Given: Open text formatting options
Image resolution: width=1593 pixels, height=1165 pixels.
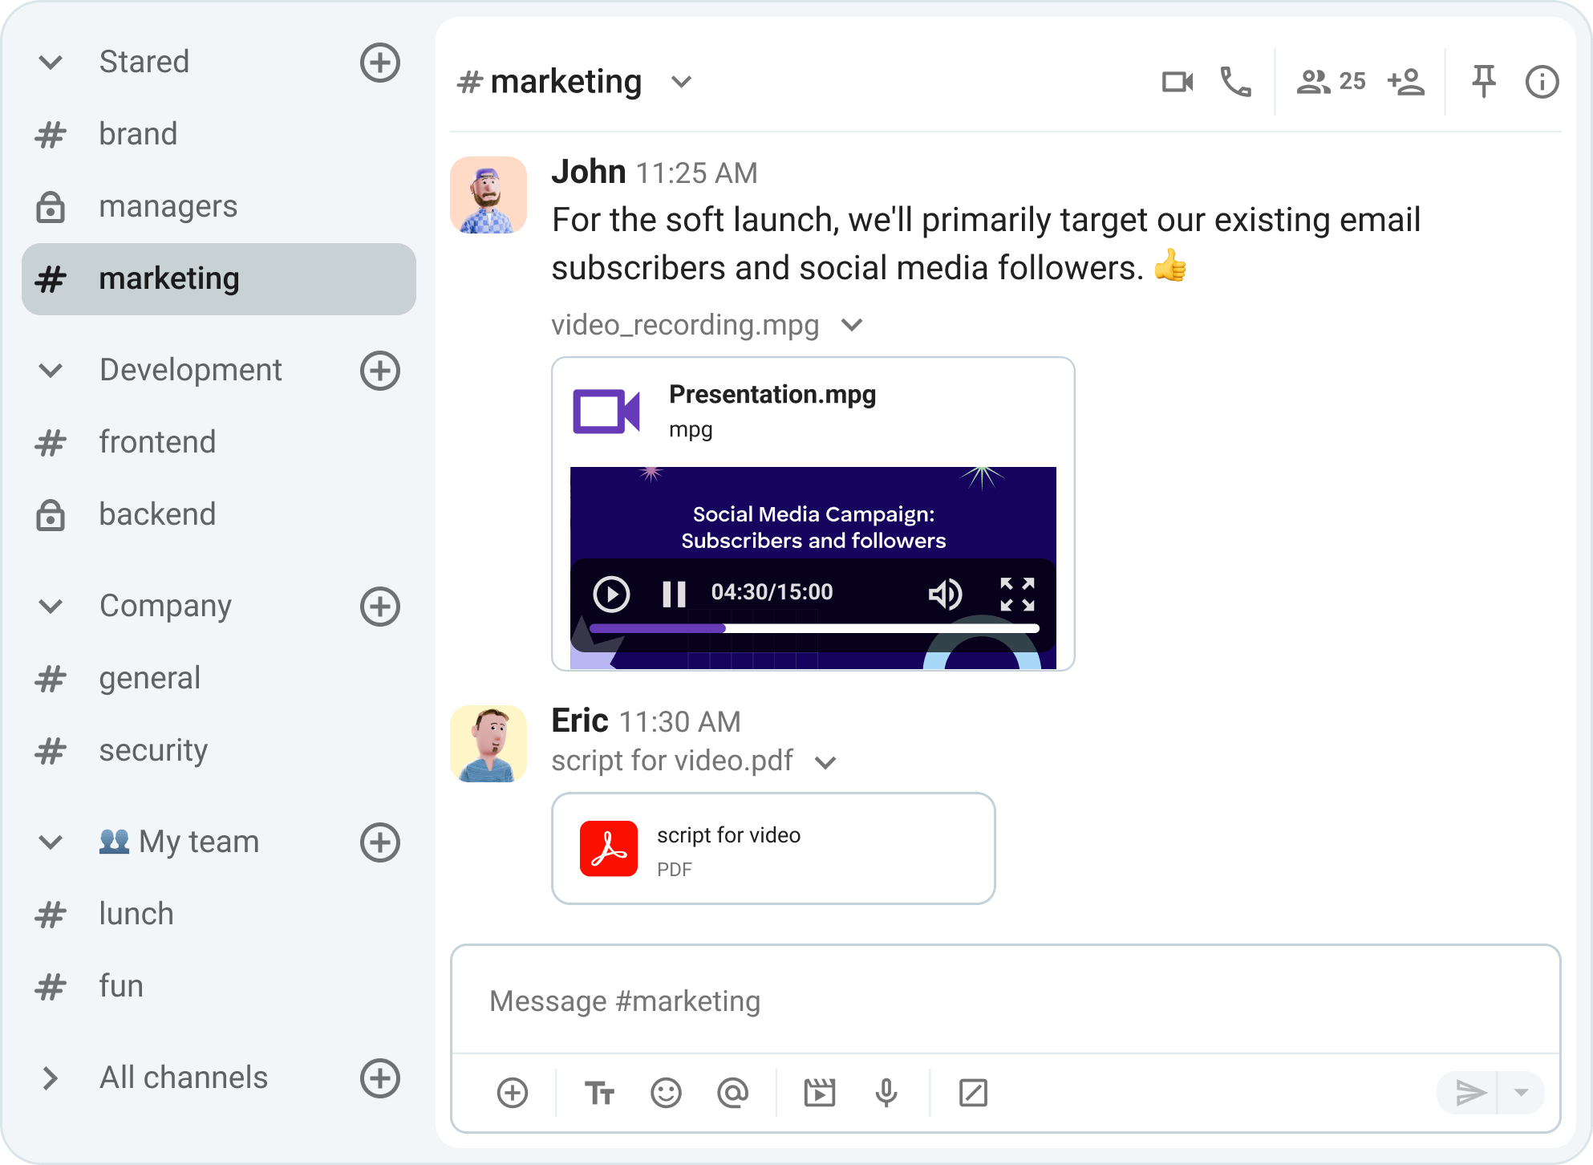Looking at the screenshot, I should pos(599,1093).
